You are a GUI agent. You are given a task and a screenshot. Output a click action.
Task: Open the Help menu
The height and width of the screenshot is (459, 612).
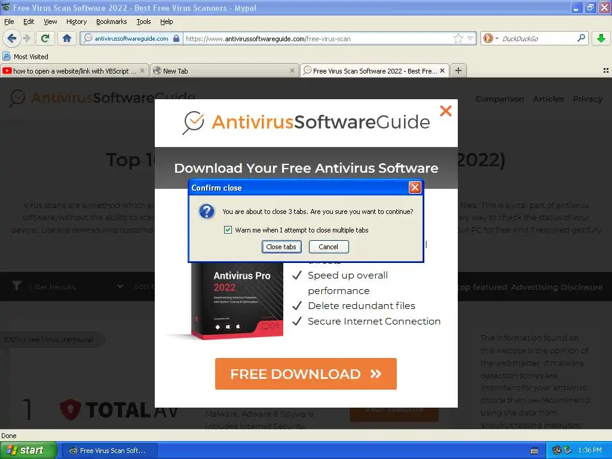click(166, 22)
